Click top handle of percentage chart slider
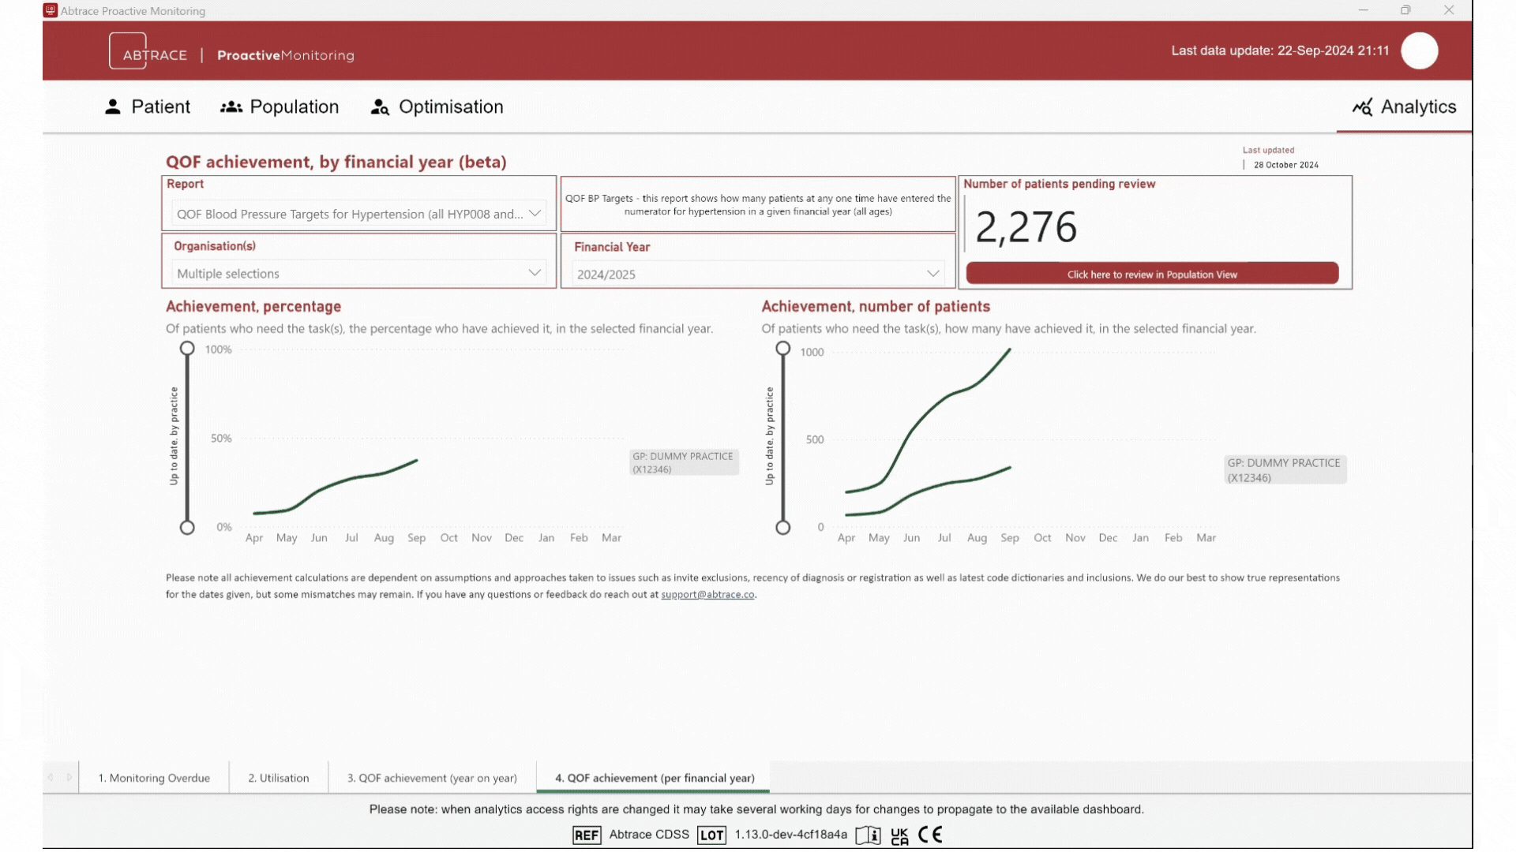This screenshot has width=1516, height=852. click(x=187, y=349)
